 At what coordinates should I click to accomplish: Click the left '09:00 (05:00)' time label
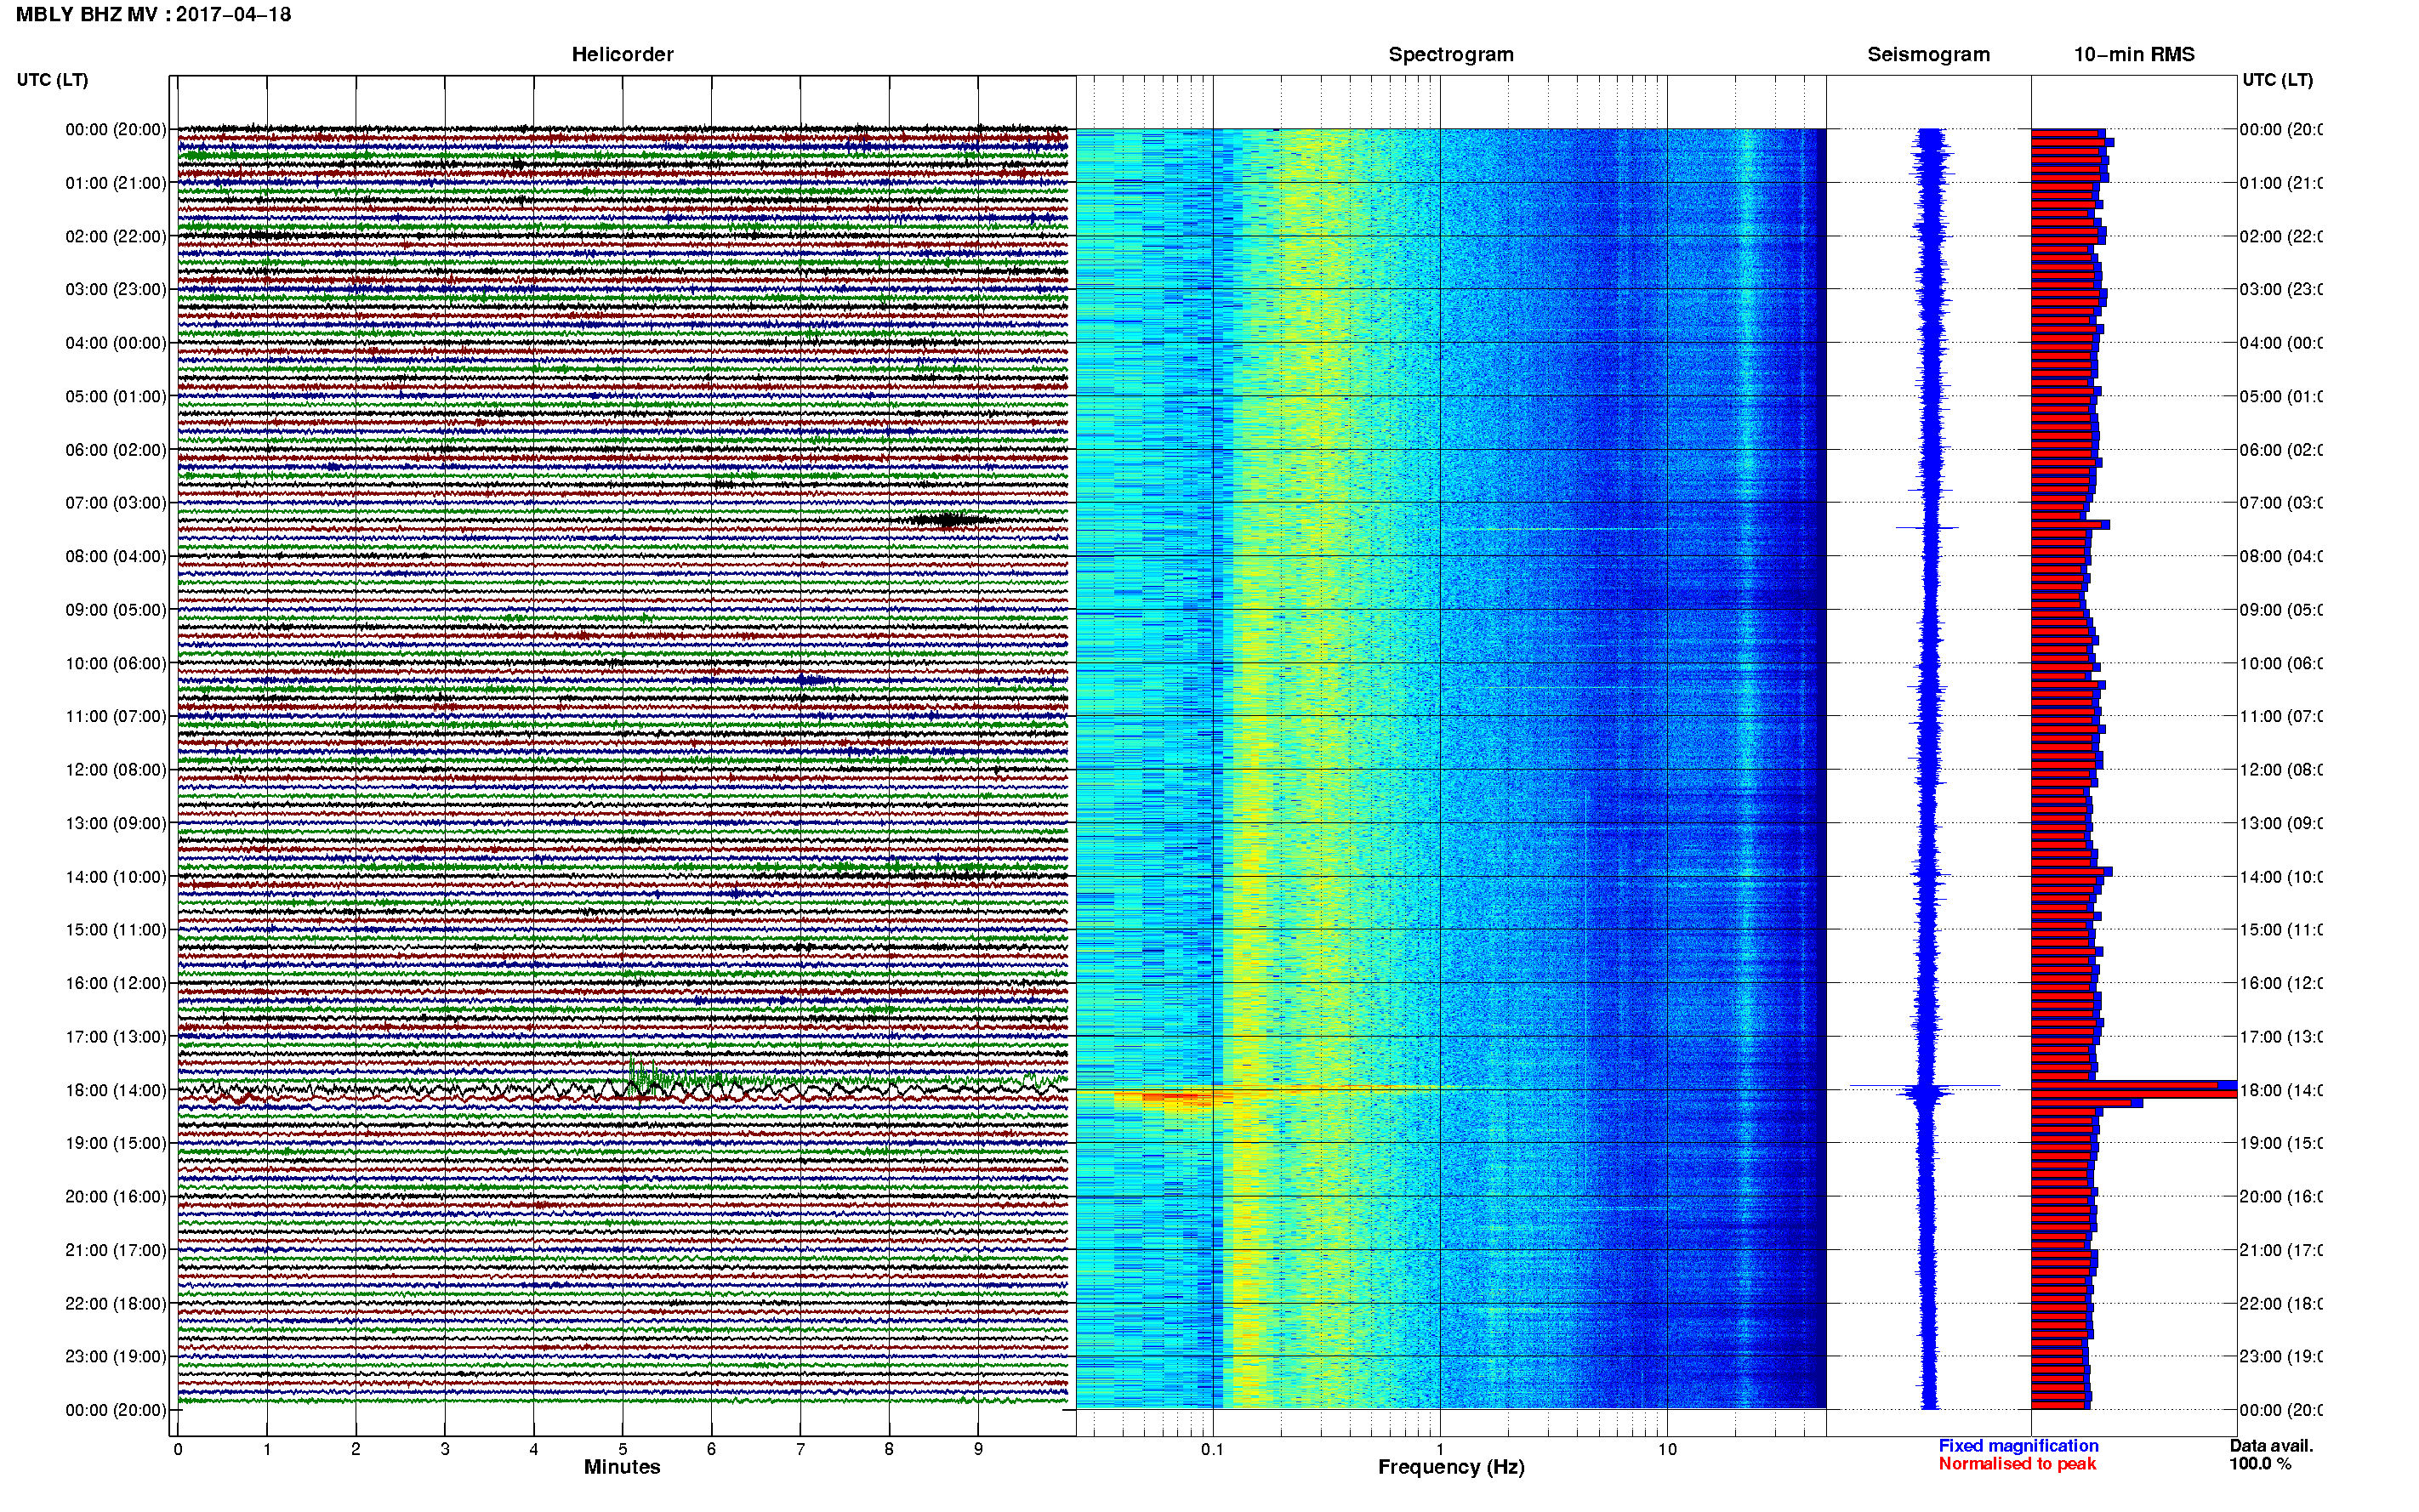click(x=116, y=610)
